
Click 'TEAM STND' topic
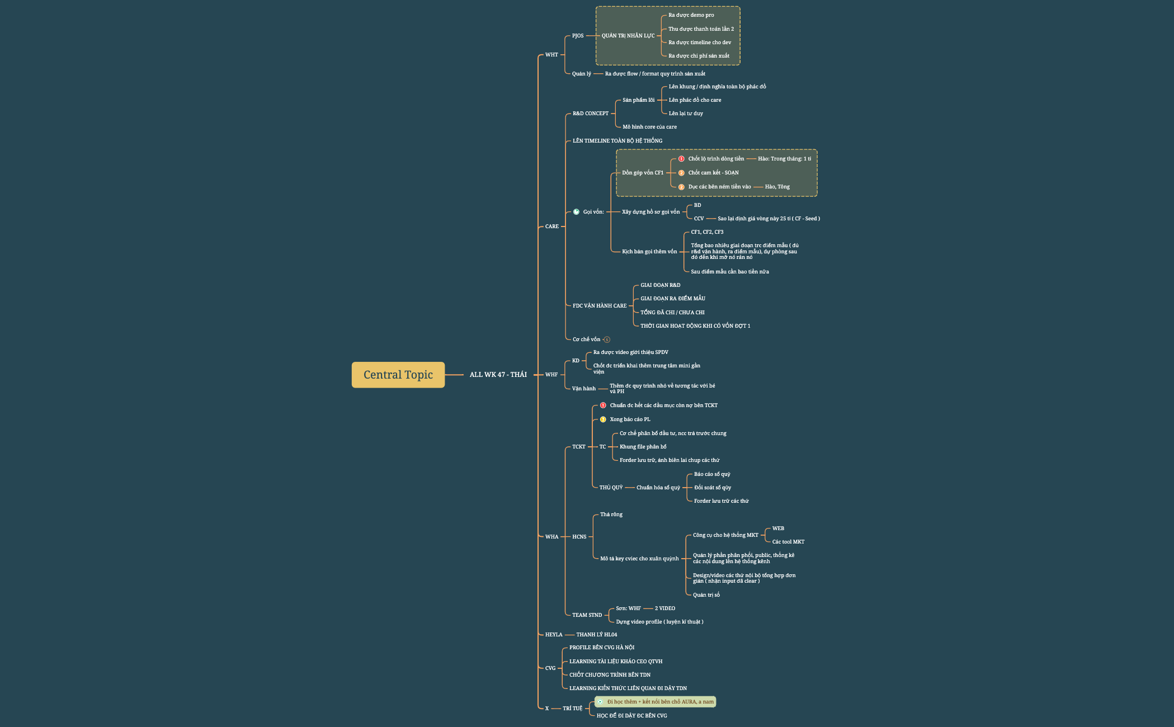587,615
